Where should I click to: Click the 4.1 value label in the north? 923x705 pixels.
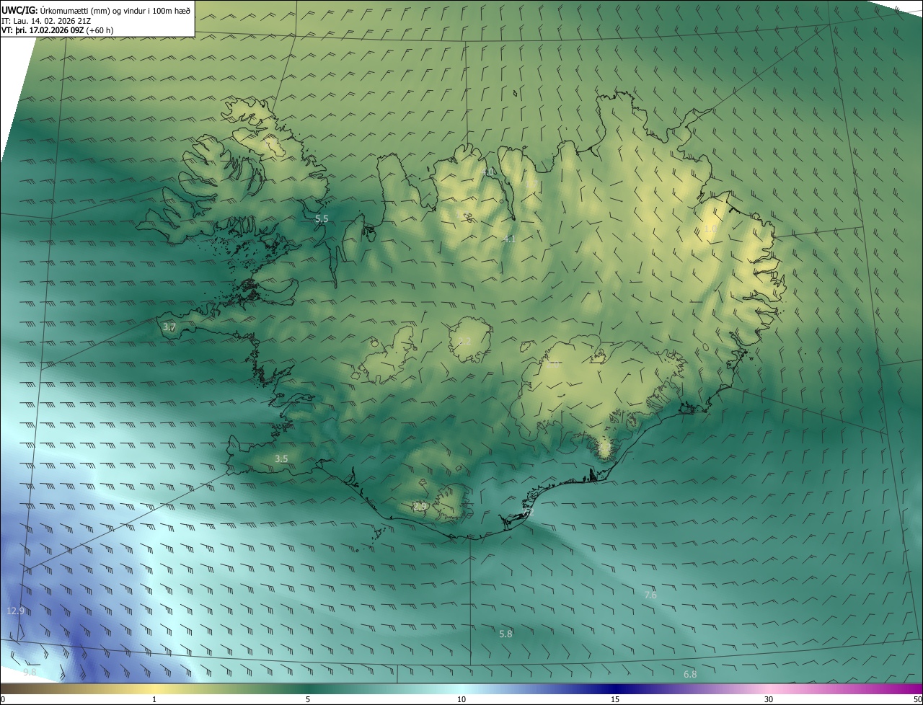[x=509, y=239]
